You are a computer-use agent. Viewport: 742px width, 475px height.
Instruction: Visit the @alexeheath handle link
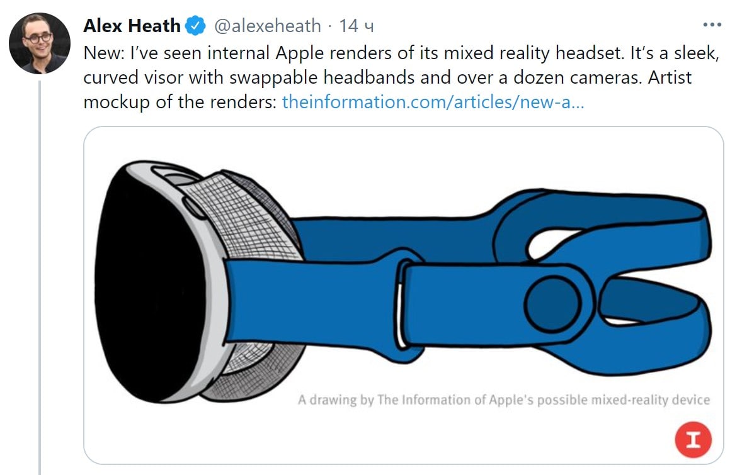pos(268,26)
